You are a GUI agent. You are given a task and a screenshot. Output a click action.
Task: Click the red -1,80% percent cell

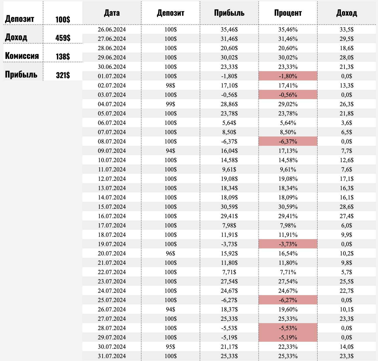[288, 76]
